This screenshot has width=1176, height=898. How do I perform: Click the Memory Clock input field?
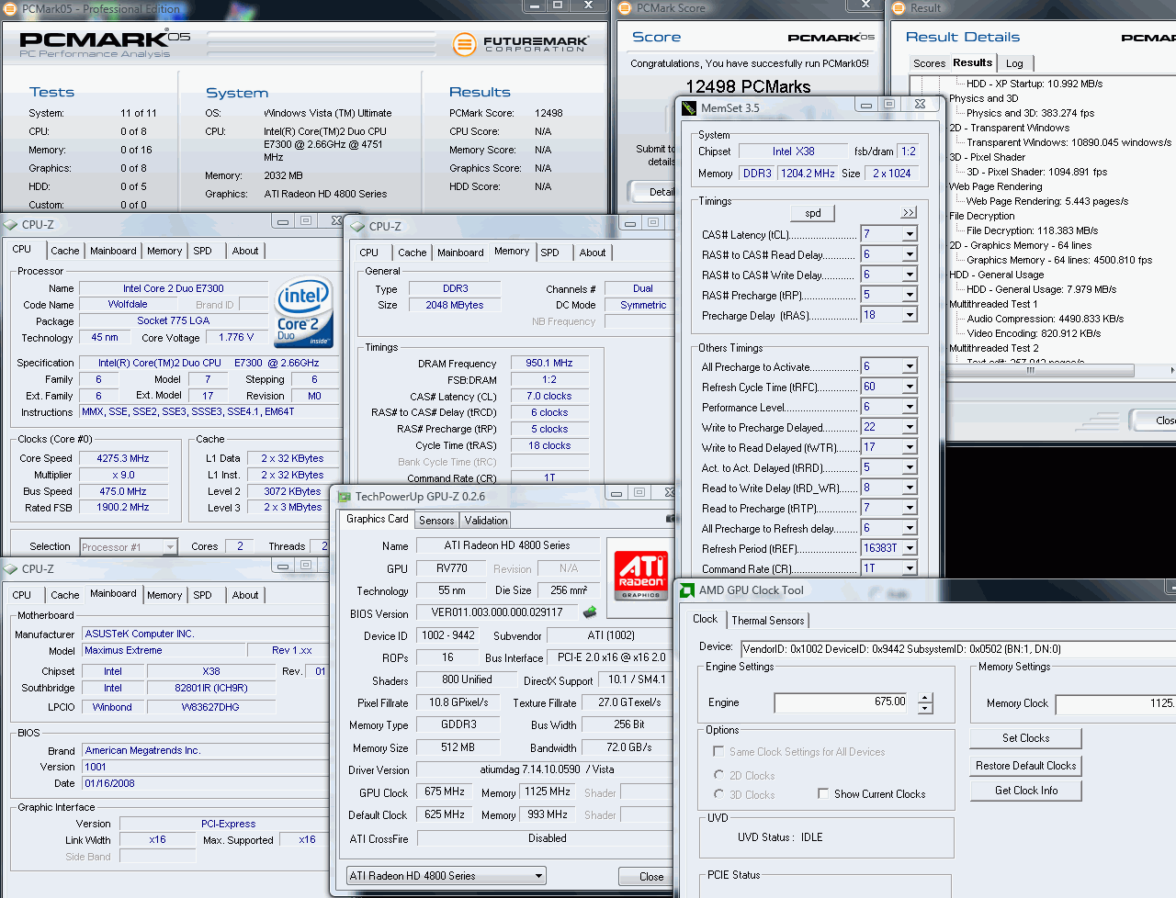pyautogui.click(x=1115, y=703)
